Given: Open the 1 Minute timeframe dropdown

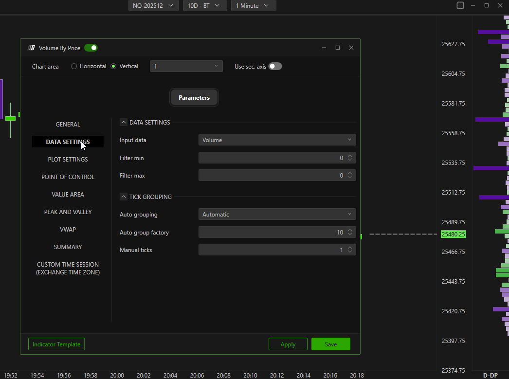Looking at the screenshot, I should [253, 5].
